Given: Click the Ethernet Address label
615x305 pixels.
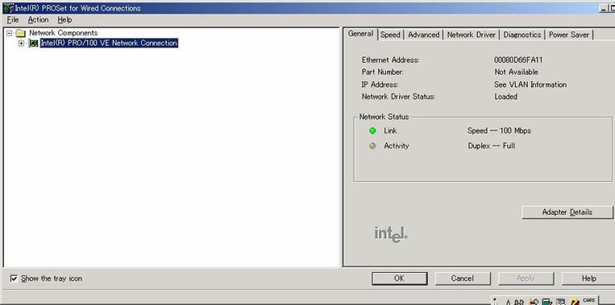Looking at the screenshot, I should coord(391,60).
